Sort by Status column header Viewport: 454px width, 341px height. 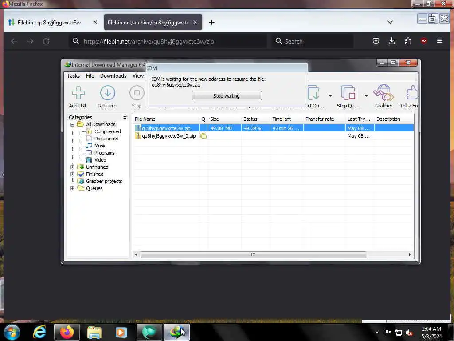pos(256,119)
